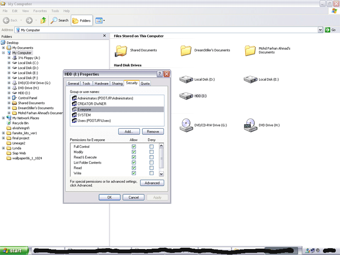Viewport: 340px width, 255px height.
Task: Expand My Documents in folder tree
Action: coord(3,48)
